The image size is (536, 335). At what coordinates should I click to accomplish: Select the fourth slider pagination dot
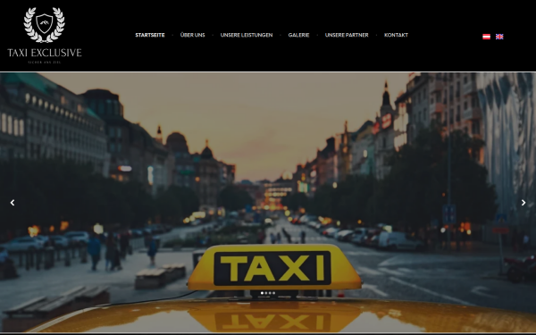click(x=274, y=293)
